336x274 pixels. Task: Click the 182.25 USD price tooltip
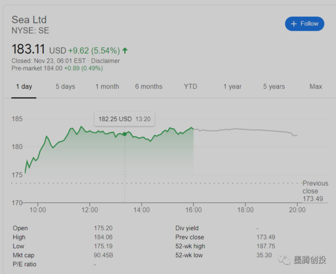click(x=124, y=119)
